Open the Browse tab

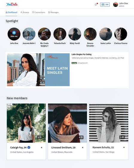(x=25, y=12)
